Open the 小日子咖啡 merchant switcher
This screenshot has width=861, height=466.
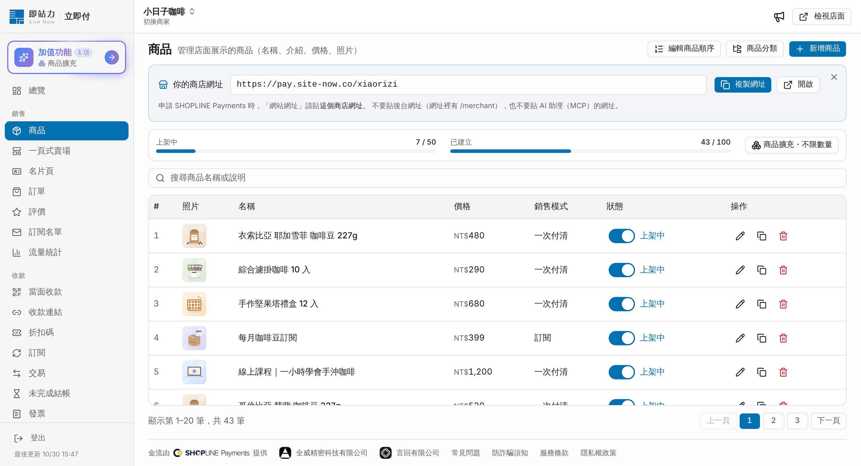coord(169,16)
